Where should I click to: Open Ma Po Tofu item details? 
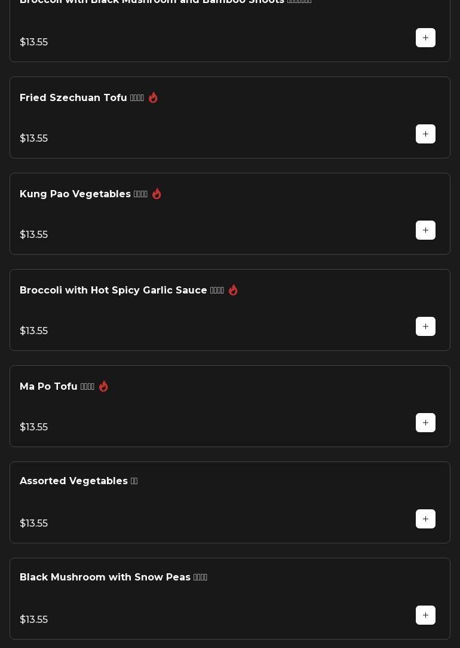(x=48, y=386)
